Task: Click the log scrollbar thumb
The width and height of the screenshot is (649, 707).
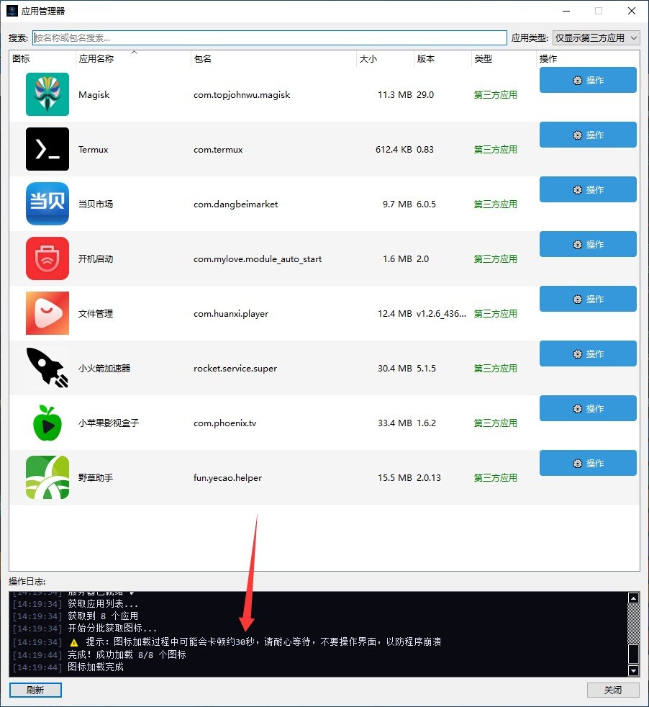Action: (633, 654)
